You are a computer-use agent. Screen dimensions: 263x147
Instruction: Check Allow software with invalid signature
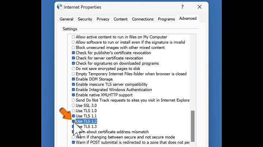(x=73, y=42)
